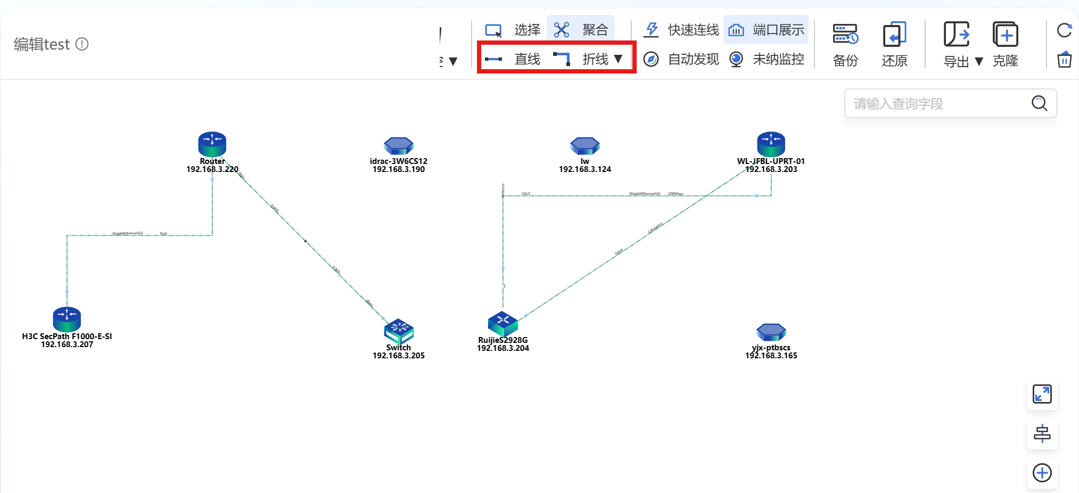Select the lw 192.168.3.124 node
Image resolution: width=1079 pixels, height=493 pixels.
coord(585,145)
